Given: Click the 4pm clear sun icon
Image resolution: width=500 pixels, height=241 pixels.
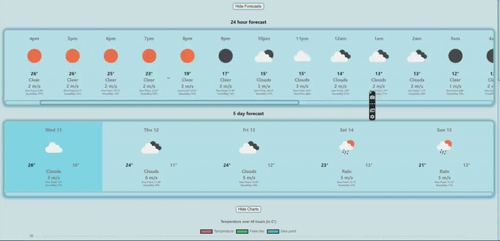Looking at the screenshot, I should [x=34, y=56].
